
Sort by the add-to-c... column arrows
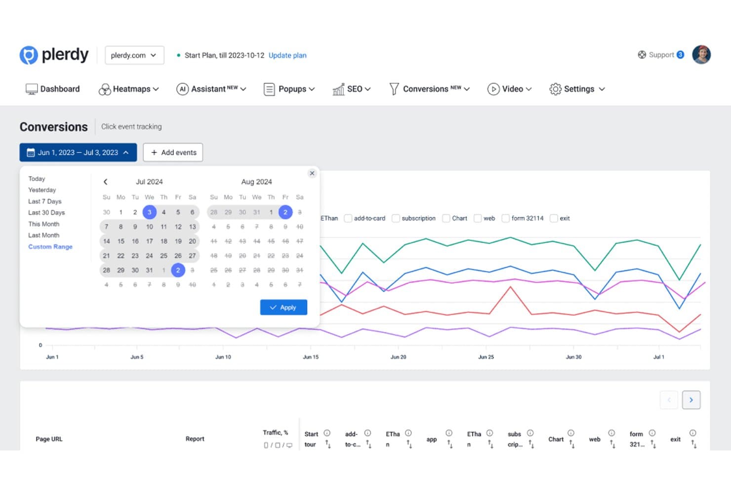pos(368,444)
